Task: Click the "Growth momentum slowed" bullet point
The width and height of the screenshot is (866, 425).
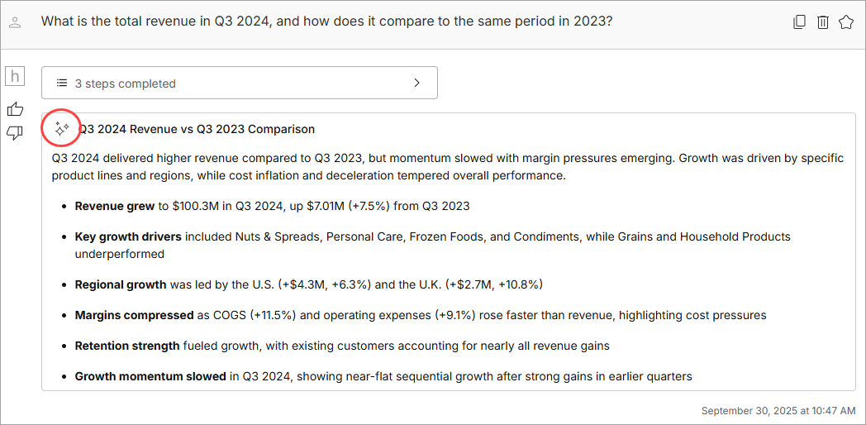Action: pyautogui.click(x=383, y=376)
